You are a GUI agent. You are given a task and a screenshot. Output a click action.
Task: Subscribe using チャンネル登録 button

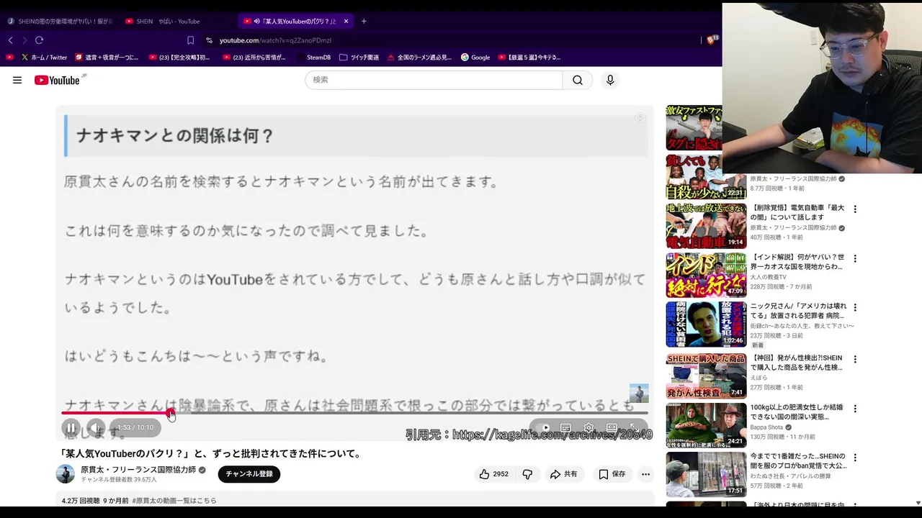(249, 474)
